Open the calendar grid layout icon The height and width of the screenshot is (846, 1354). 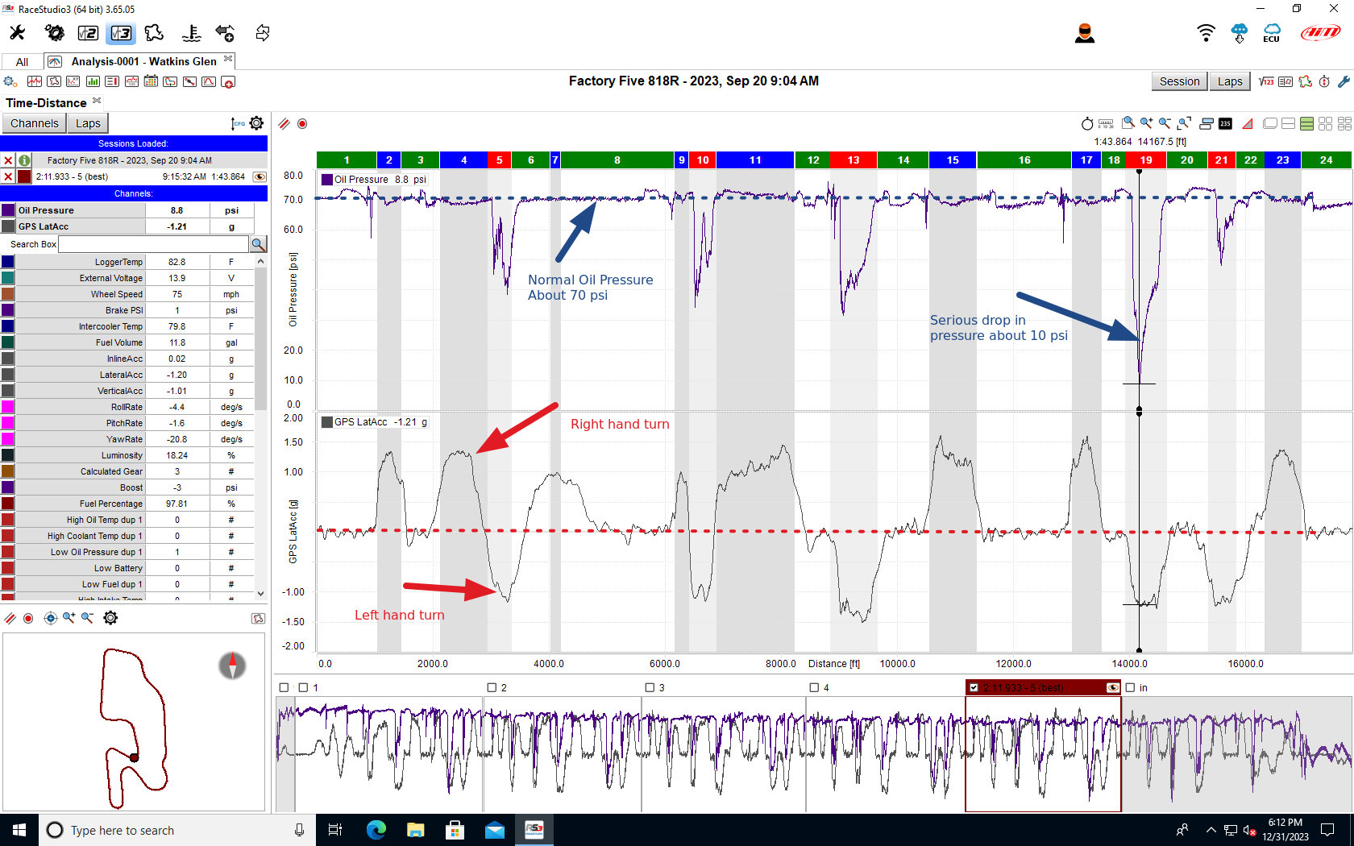coord(151,81)
